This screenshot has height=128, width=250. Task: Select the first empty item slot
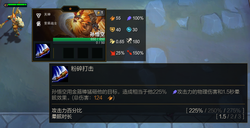coord(69,53)
